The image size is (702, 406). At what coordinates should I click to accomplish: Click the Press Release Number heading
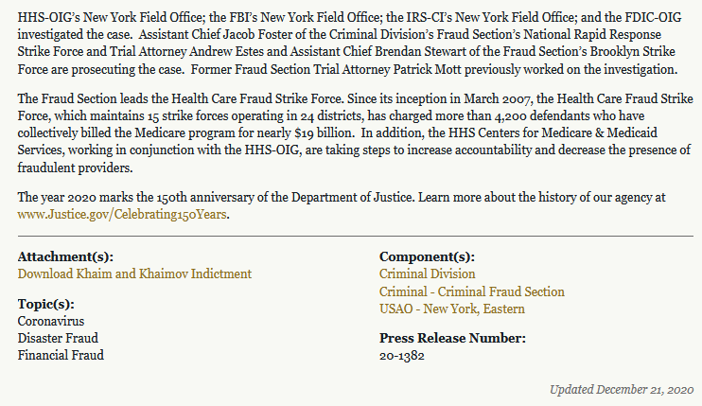click(x=452, y=338)
